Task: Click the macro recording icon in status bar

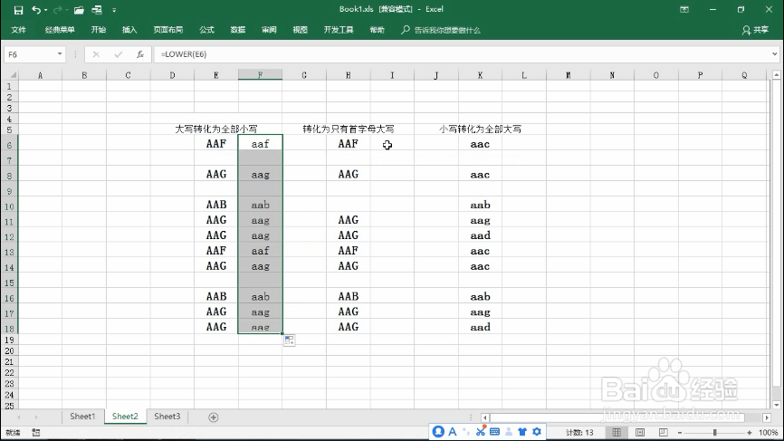Action: [36, 433]
